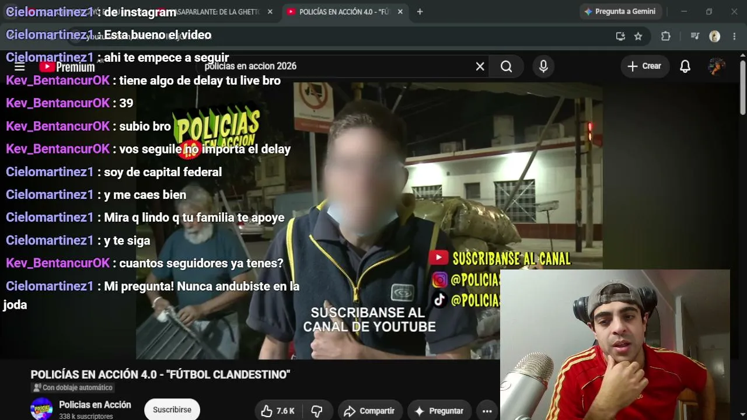This screenshot has height=420, width=747.
Task: Click the video title Fútbol Clandestino
Action: click(160, 374)
